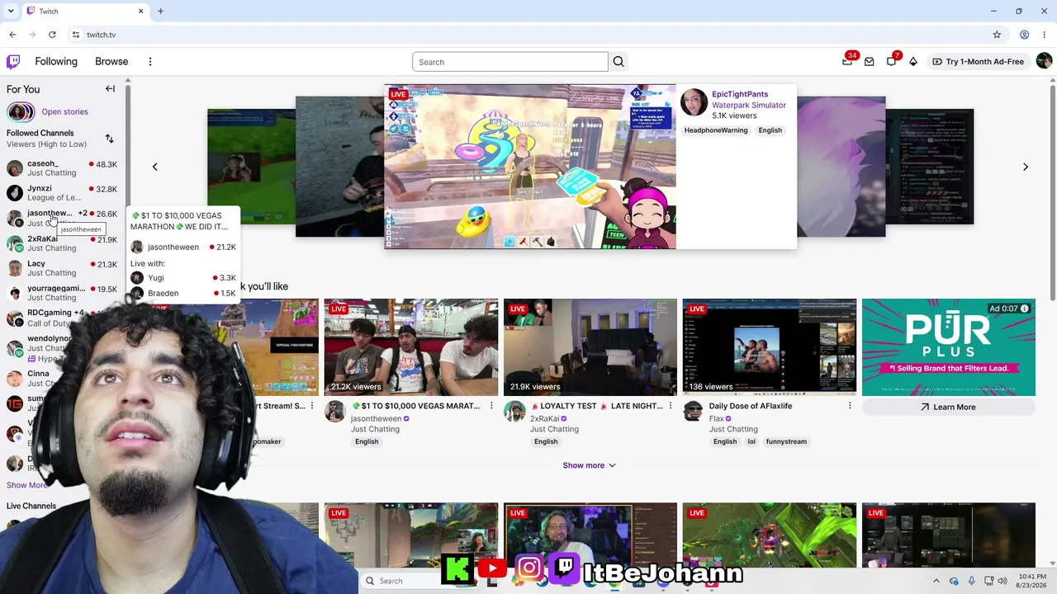Click the ad info icon on PUR ad
Viewport: 1057px width, 594px height.
tap(1024, 309)
